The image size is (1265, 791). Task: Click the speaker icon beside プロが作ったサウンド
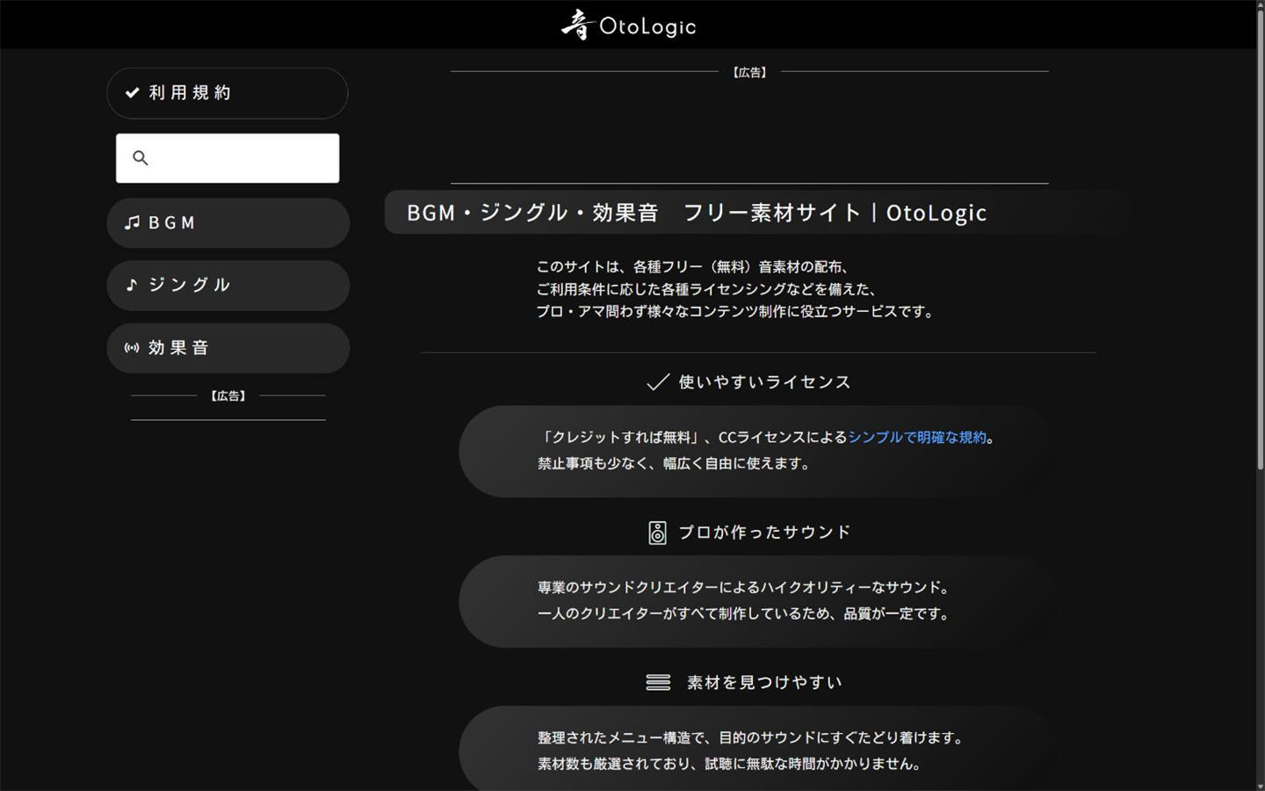tap(658, 533)
